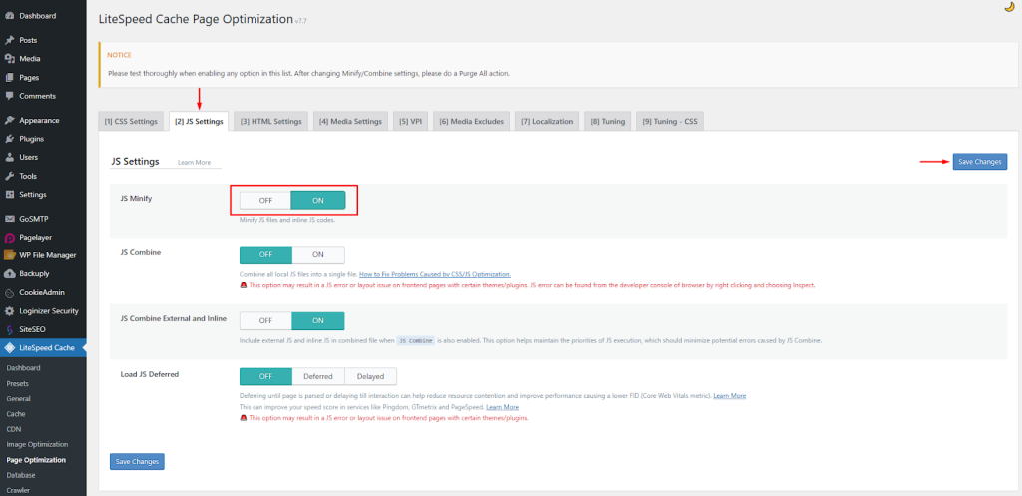Open Presets submenu item
Image resolution: width=1022 pixels, height=496 pixels.
tap(18, 383)
